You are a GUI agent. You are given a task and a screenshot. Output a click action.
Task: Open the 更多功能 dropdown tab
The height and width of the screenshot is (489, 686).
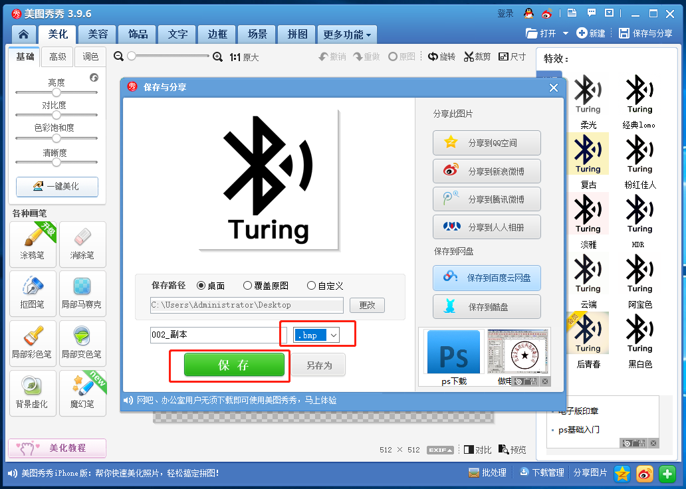coord(348,35)
